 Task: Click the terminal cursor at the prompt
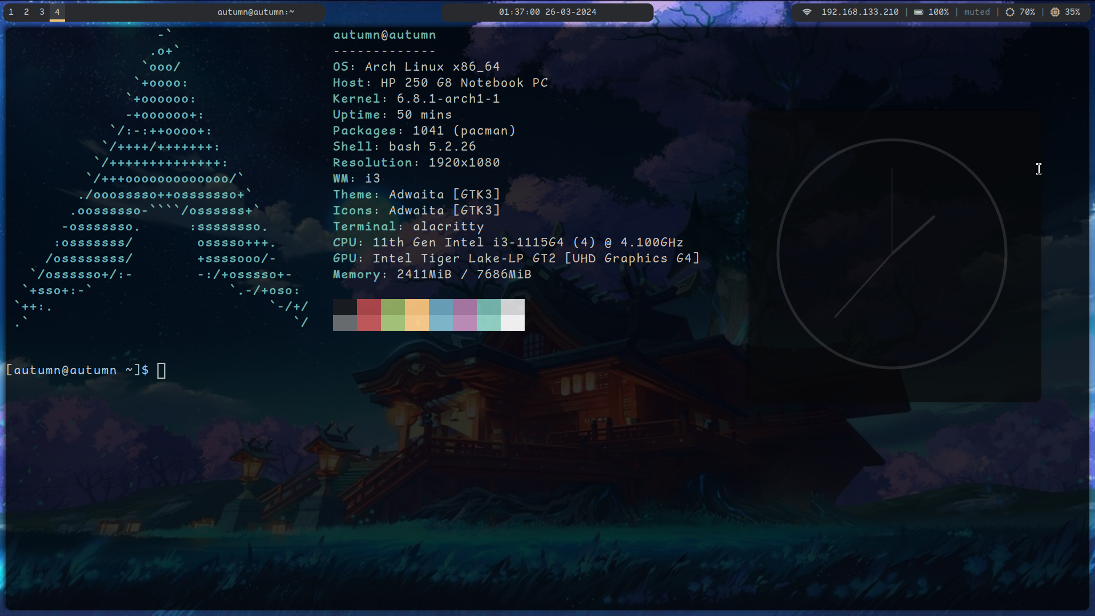(x=161, y=371)
